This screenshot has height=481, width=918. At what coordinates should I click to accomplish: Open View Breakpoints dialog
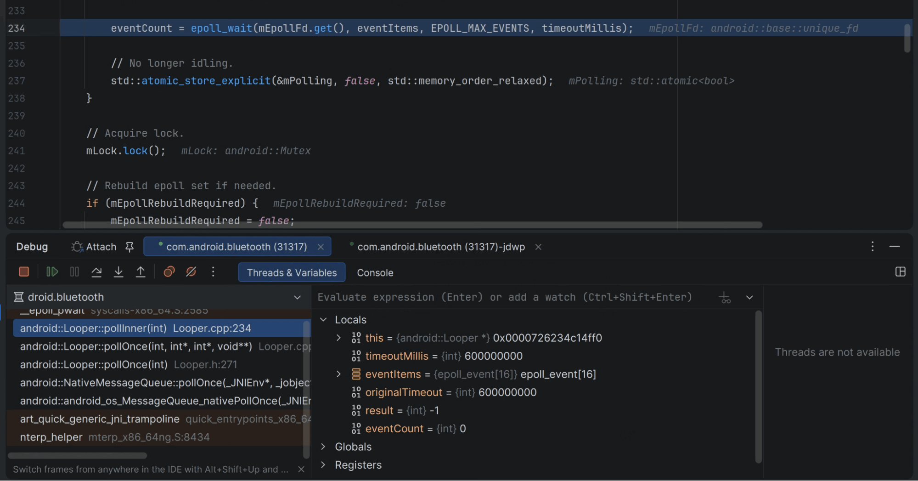coord(169,272)
